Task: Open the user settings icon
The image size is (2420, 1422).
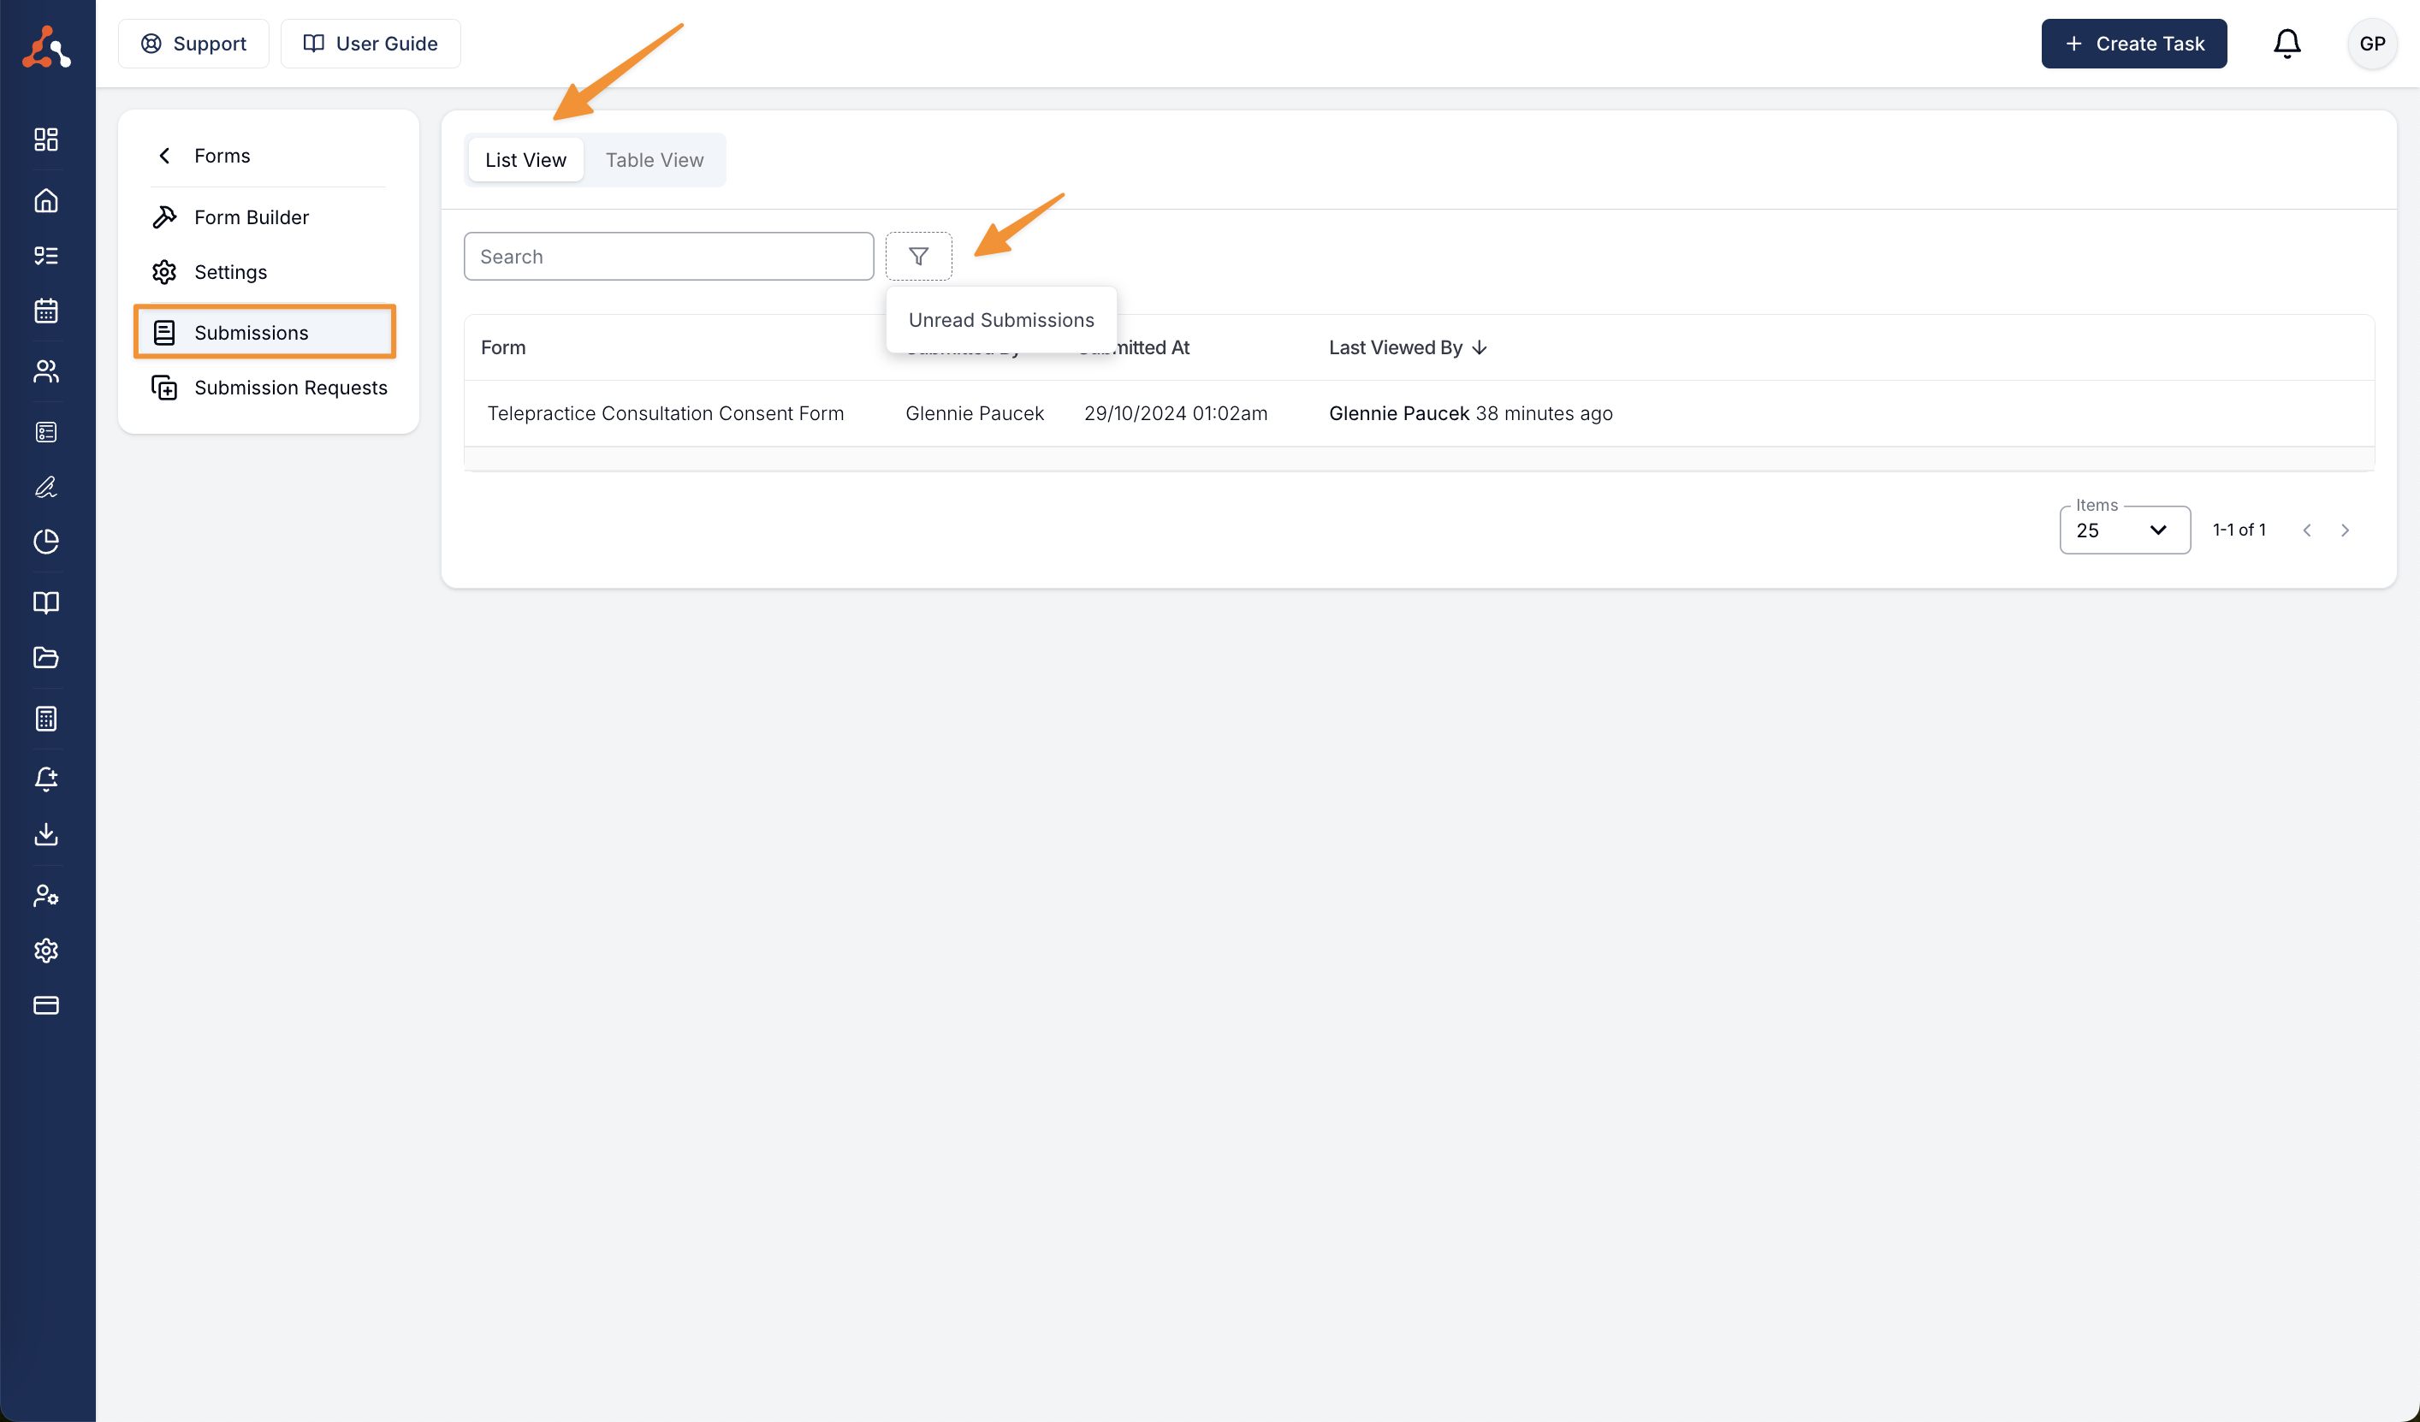Action: (x=46, y=895)
